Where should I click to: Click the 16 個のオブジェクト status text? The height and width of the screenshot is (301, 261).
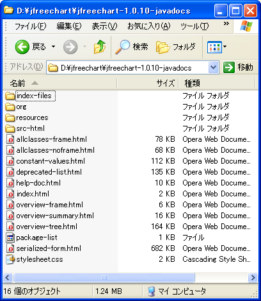click(x=32, y=291)
